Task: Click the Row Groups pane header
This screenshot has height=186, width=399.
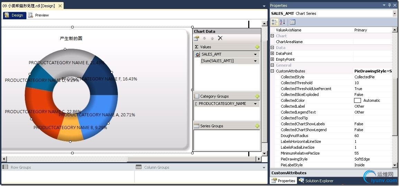Action: tap(68, 167)
